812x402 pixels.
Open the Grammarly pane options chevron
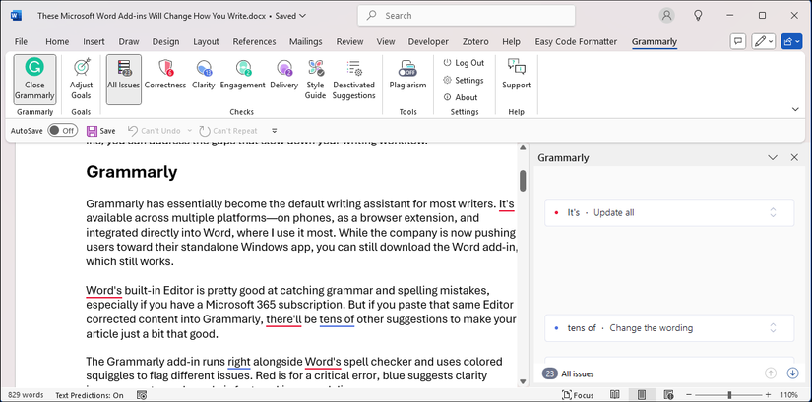[773, 157]
